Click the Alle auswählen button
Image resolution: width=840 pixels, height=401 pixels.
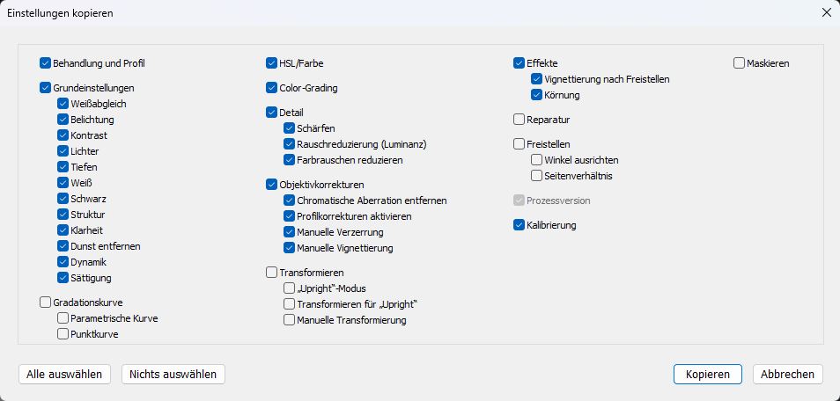pyautogui.click(x=64, y=375)
